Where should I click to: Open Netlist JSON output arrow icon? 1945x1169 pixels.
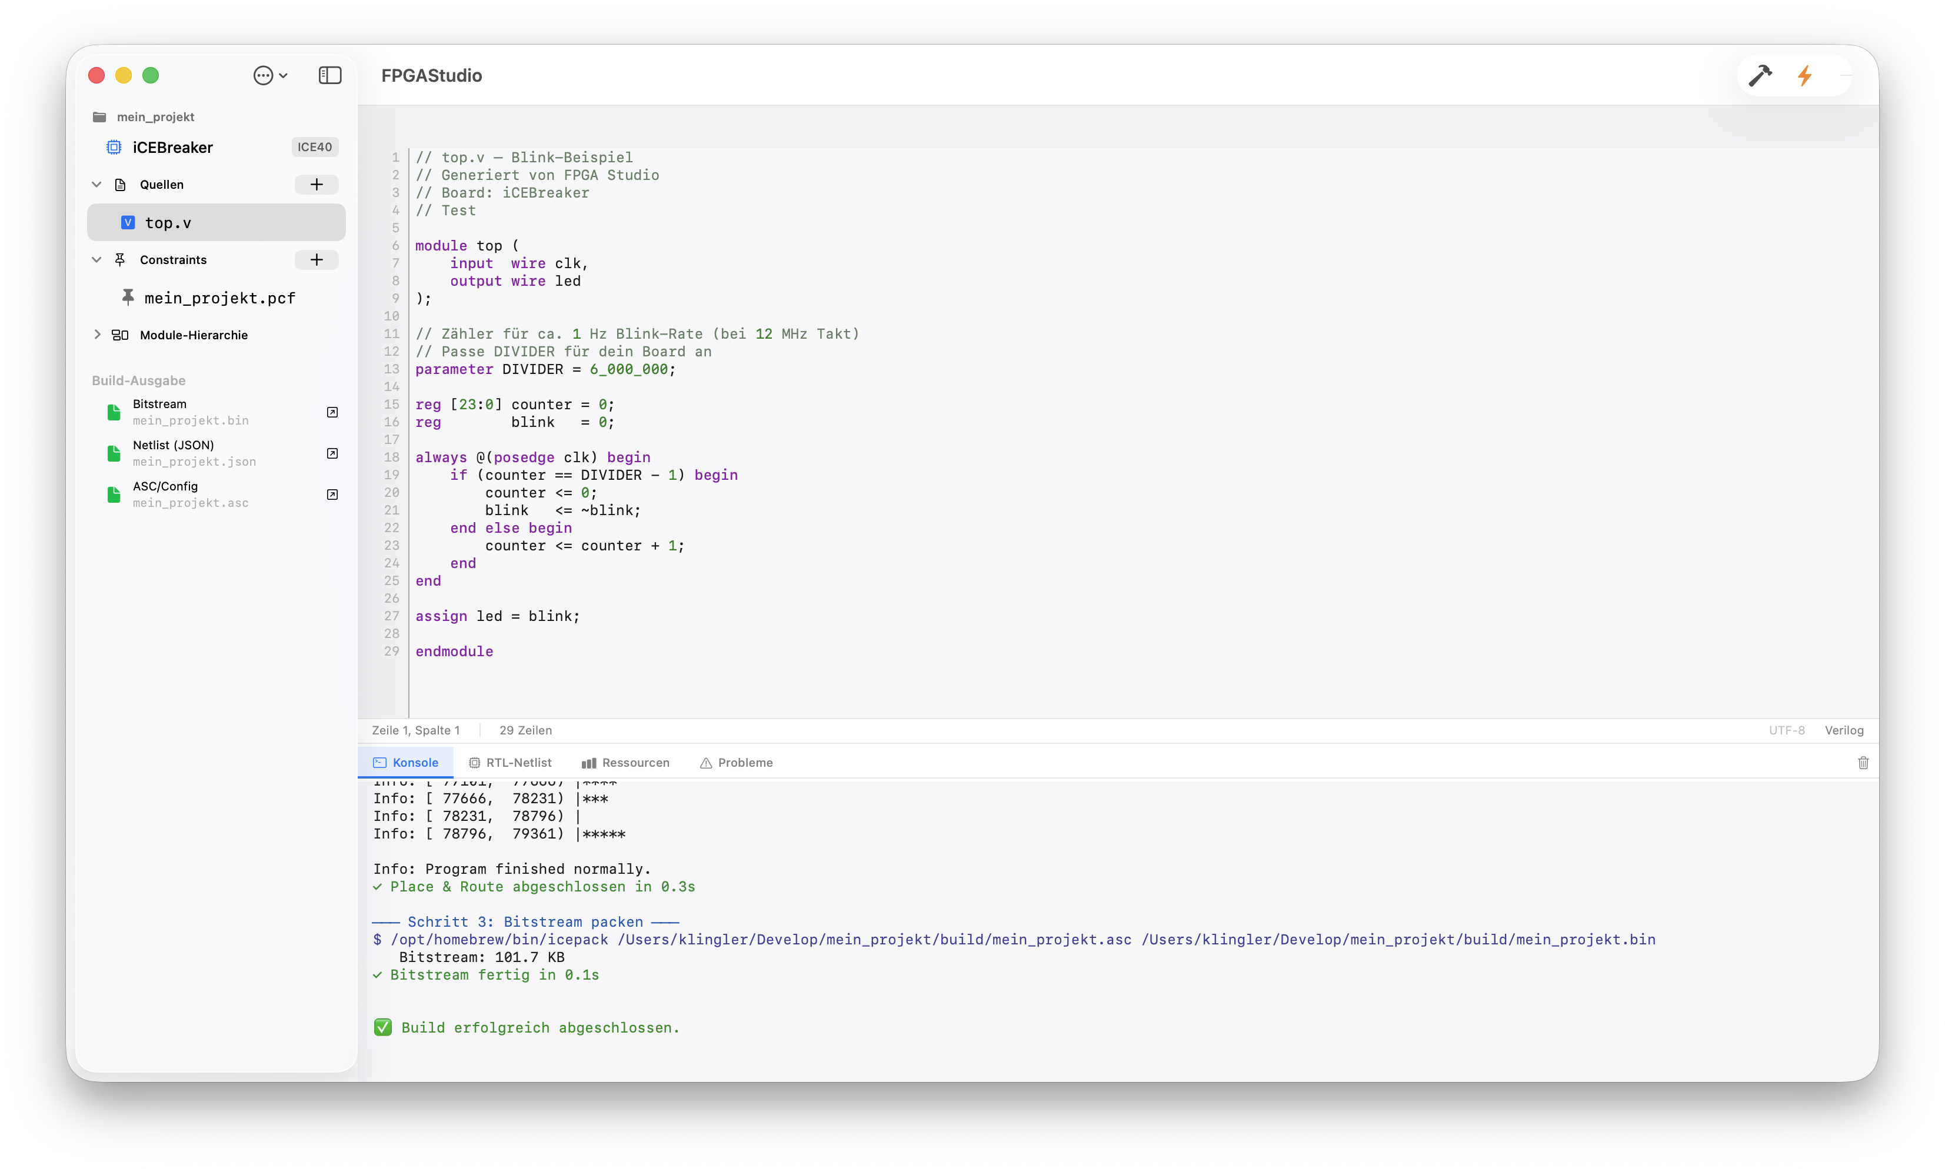(x=332, y=454)
